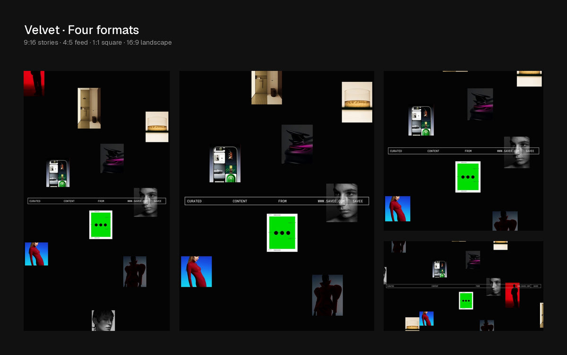Click 'CURATED' in the square panel banner

[x=396, y=151]
